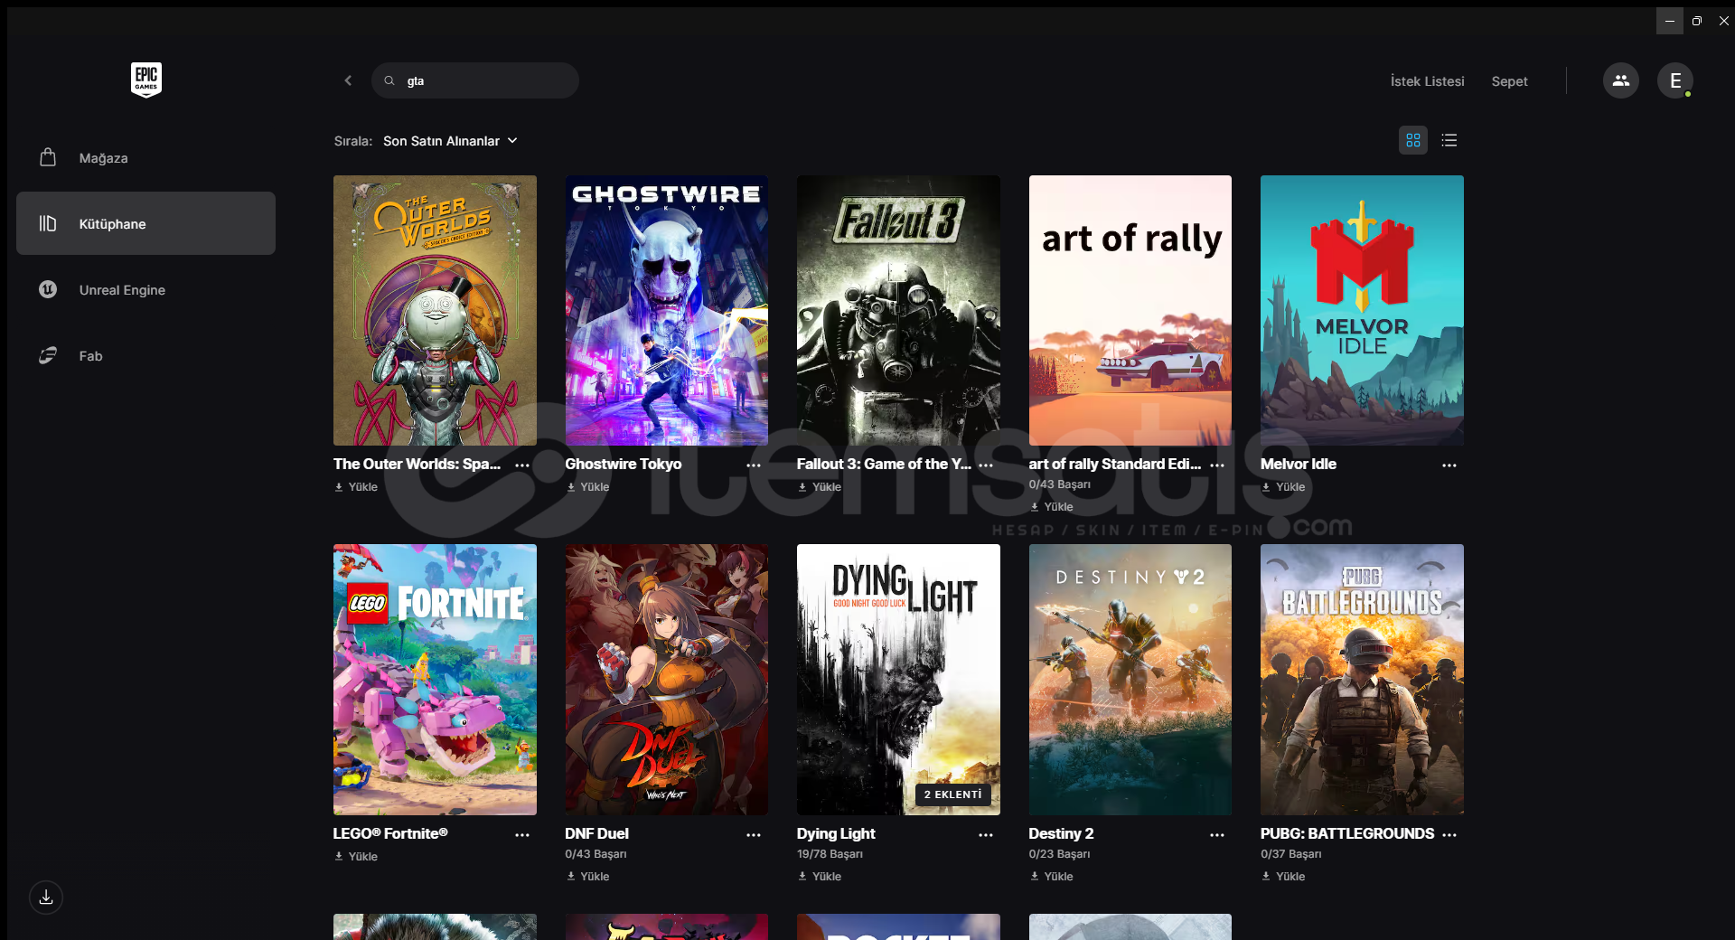Open the friends list icon
The image size is (1735, 940).
pyautogui.click(x=1620, y=80)
